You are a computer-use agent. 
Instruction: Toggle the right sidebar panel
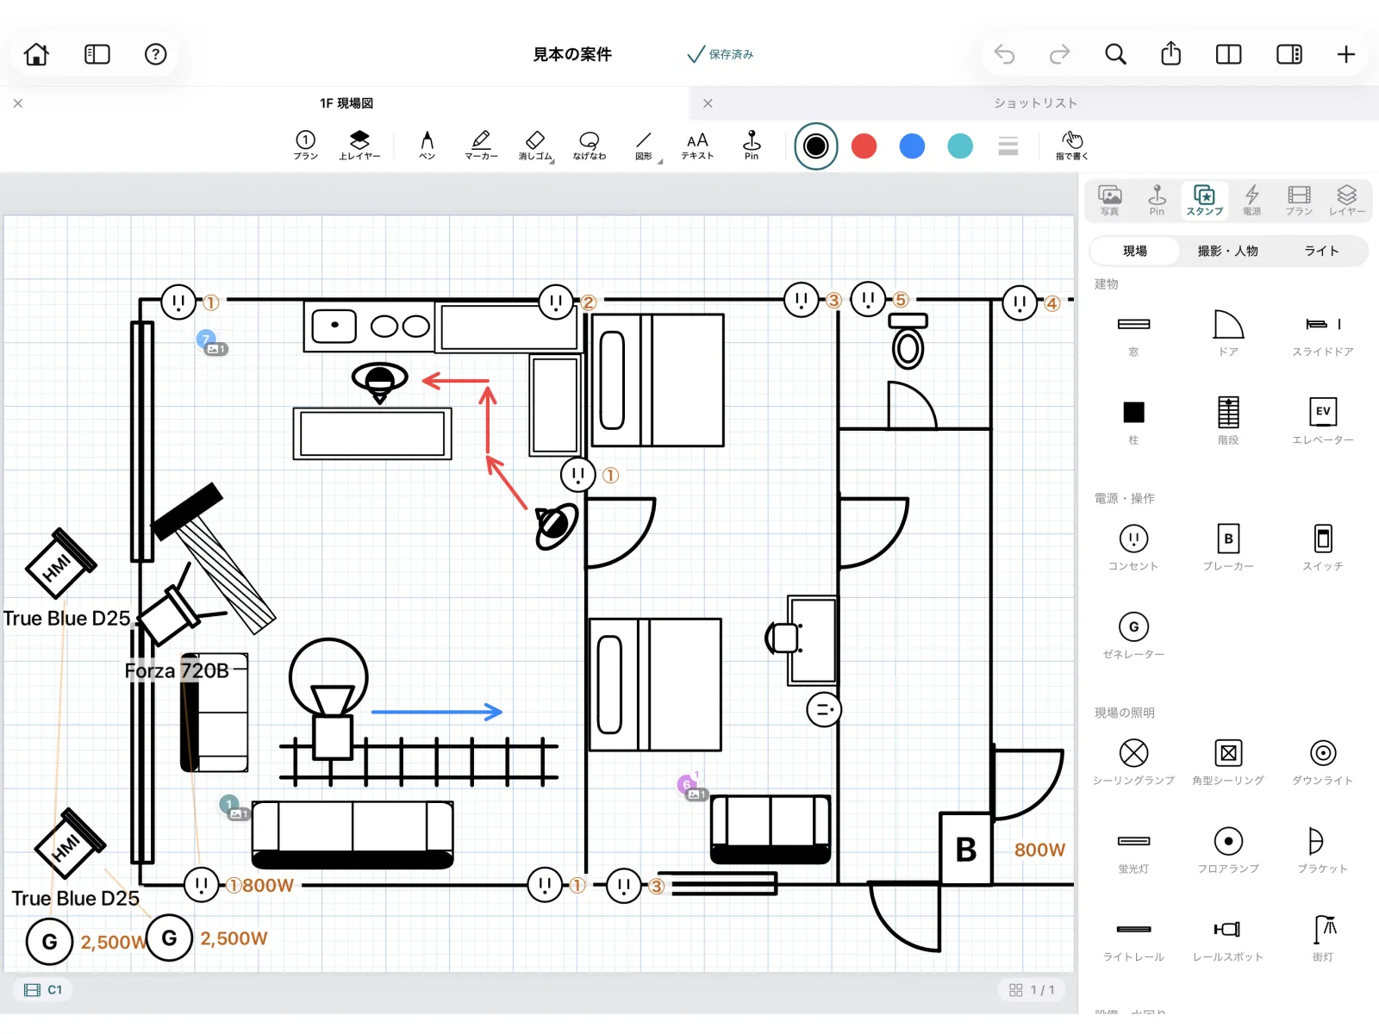1289,54
